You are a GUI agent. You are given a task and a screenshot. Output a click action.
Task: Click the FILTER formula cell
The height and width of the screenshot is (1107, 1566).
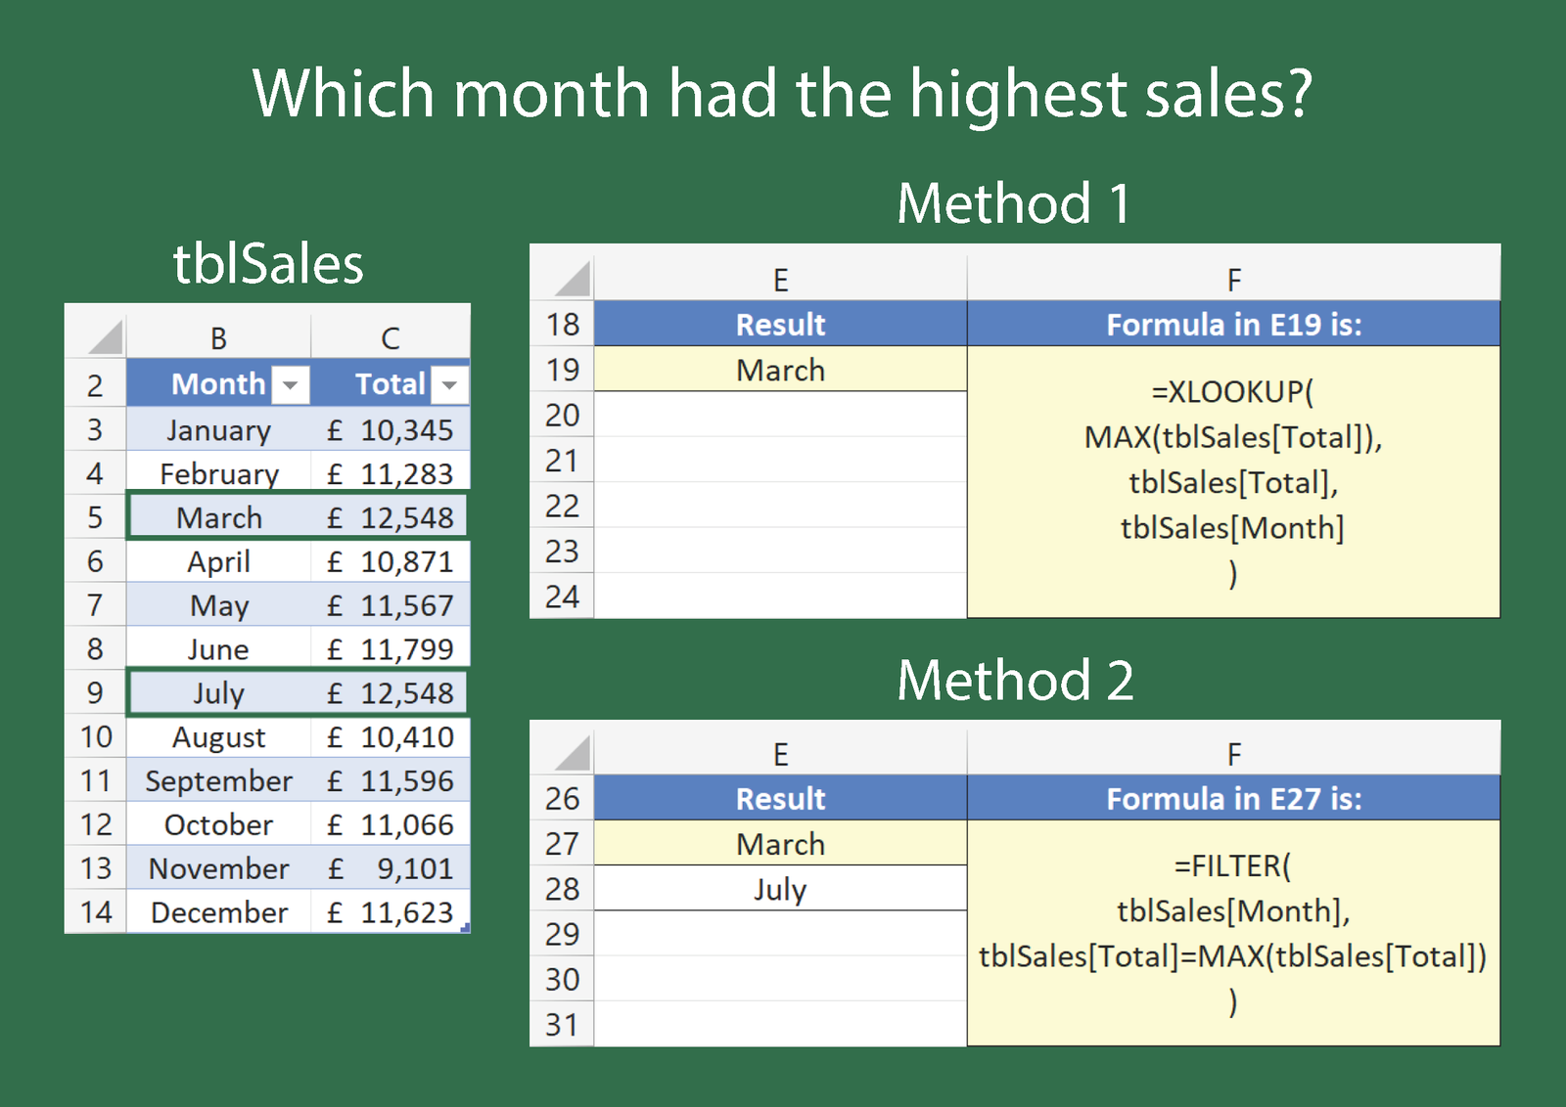(1232, 933)
